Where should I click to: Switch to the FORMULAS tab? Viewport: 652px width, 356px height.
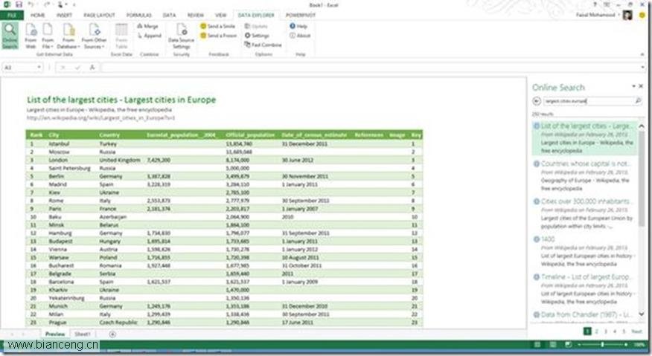(x=139, y=16)
